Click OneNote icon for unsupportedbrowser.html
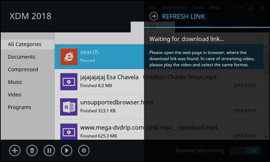Screen dimensions: 270x162 [x=69, y=107]
